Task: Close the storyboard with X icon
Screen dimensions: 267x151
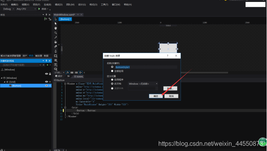Action: (x=44, y=65)
